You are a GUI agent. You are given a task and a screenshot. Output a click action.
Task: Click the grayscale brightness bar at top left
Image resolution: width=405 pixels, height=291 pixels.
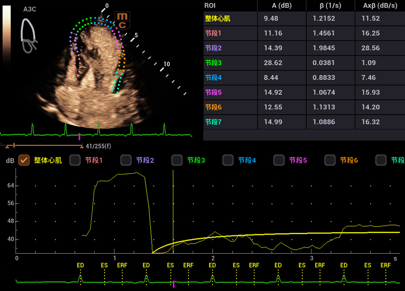[x=7, y=36]
